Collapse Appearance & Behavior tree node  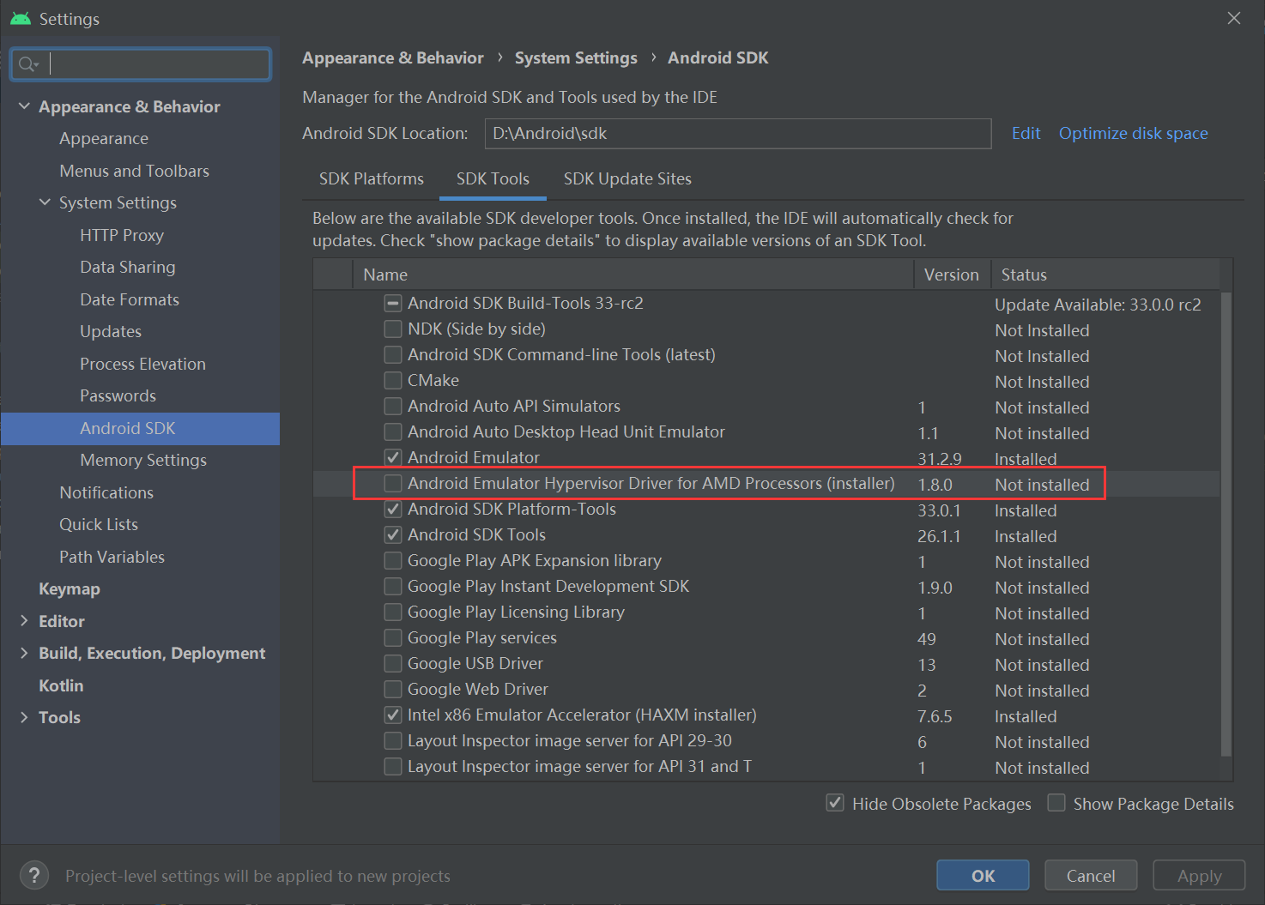coord(24,106)
